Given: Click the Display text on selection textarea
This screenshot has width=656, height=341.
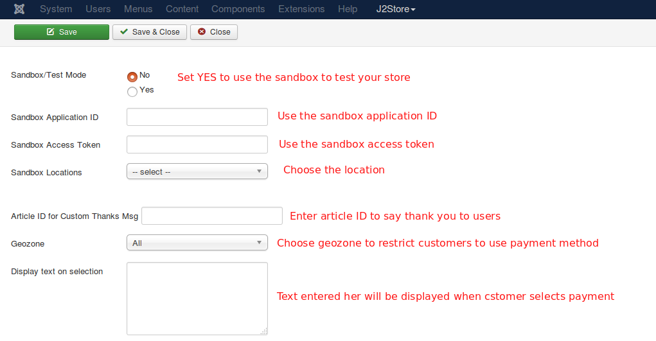Looking at the screenshot, I should pos(197,298).
